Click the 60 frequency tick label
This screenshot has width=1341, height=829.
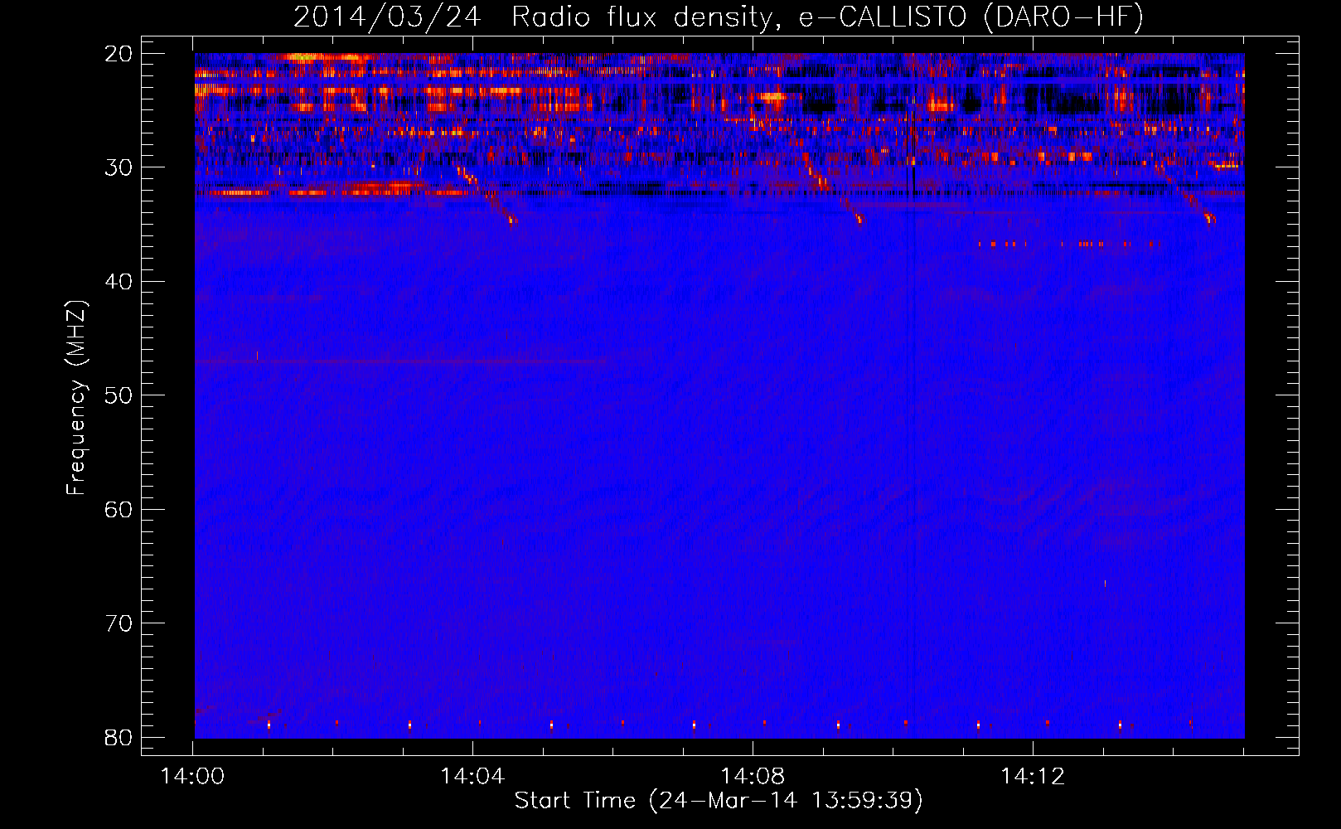point(119,510)
